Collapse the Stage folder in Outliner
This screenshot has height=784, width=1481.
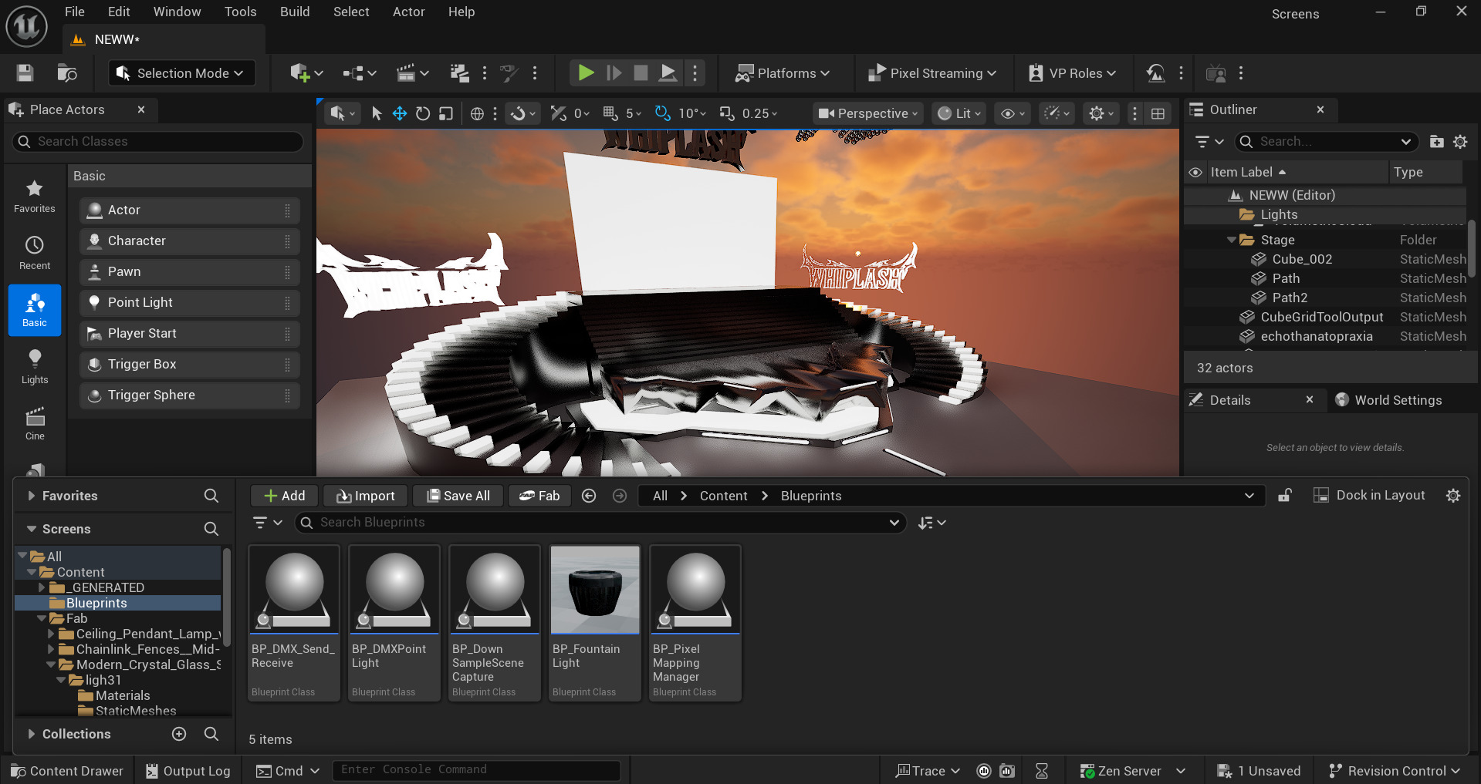click(1232, 240)
